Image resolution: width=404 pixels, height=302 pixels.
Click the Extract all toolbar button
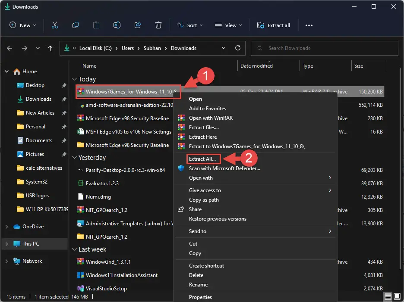coord(274,25)
